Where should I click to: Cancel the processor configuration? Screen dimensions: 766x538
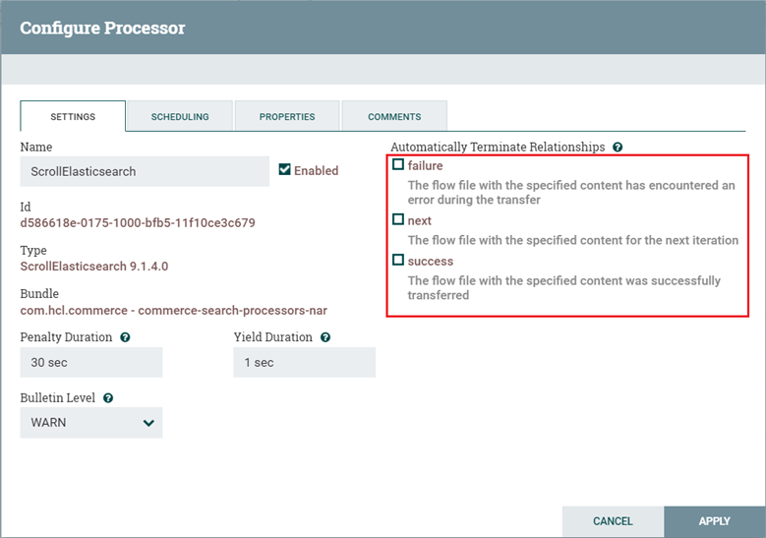click(x=613, y=521)
